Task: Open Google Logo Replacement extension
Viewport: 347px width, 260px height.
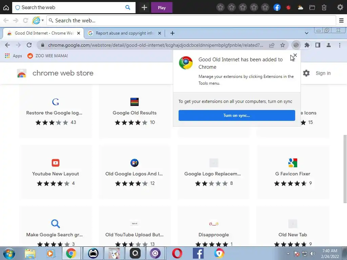Action: pos(213,172)
